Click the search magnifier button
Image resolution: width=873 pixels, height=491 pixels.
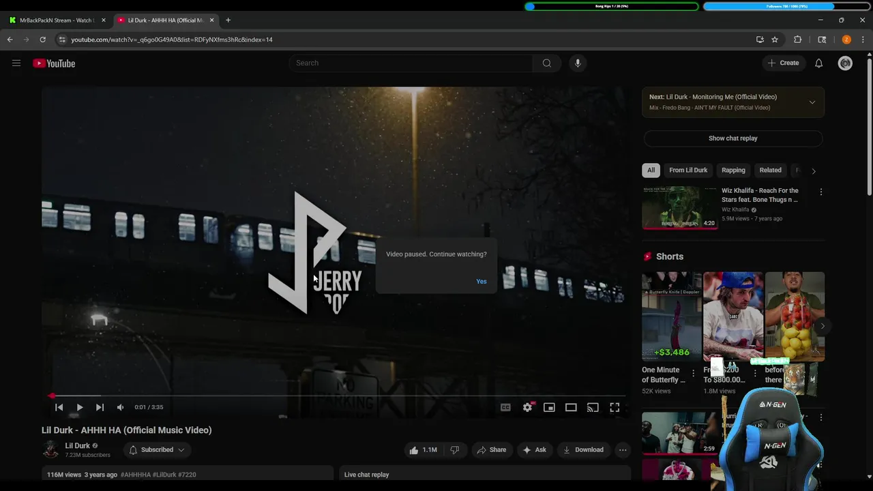click(x=546, y=63)
